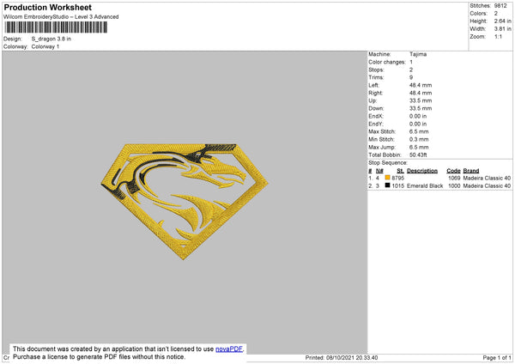Click the 'Colorway 1' value
The height and width of the screenshot is (364, 515).
coord(45,46)
